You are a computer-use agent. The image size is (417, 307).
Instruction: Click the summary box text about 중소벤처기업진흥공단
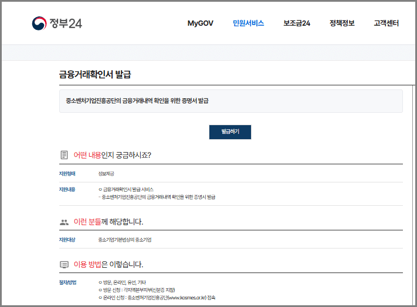pyautogui.click(x=137, y=101)
